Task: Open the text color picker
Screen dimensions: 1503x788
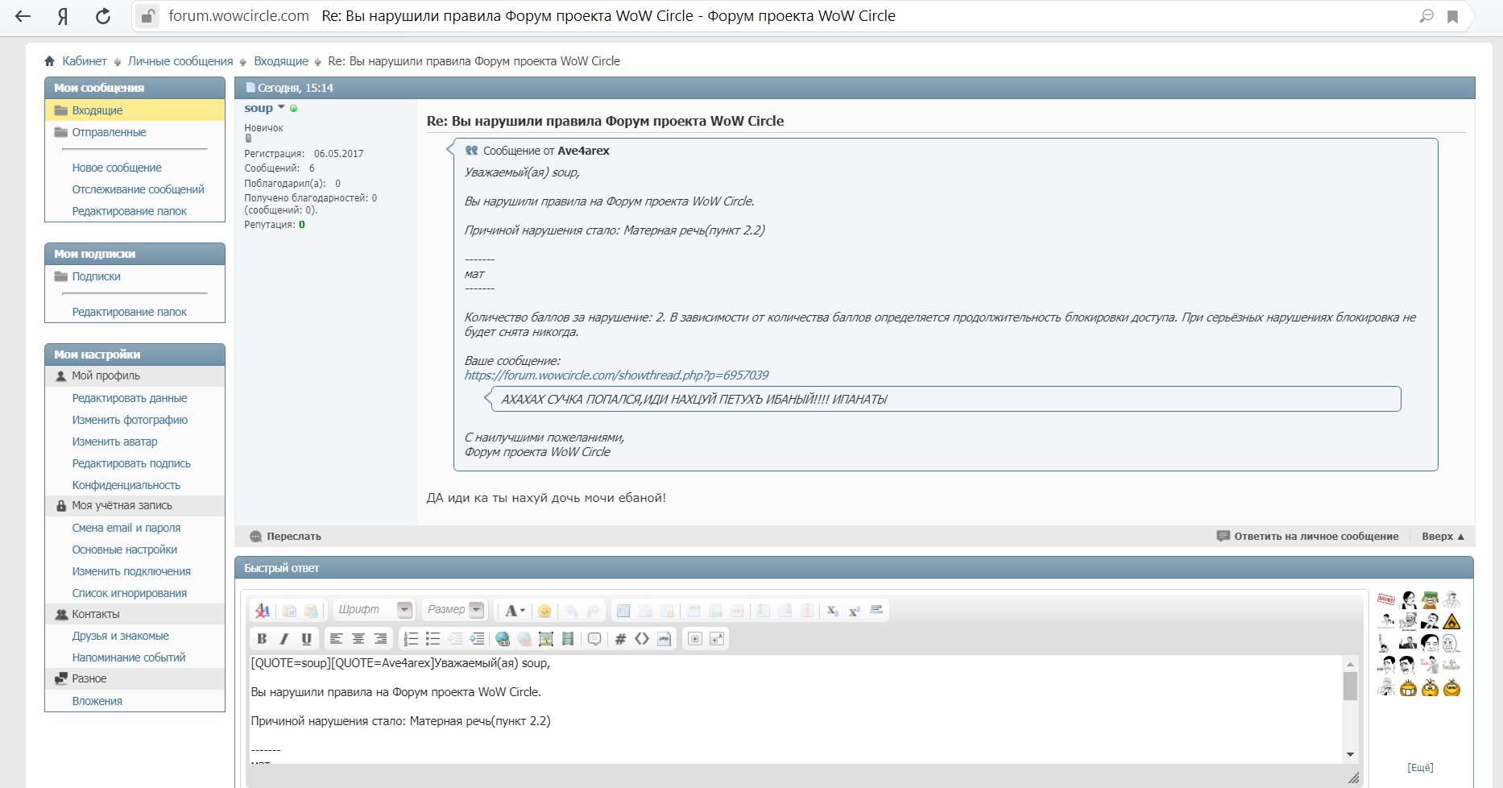Action: (x=514, y=611)
